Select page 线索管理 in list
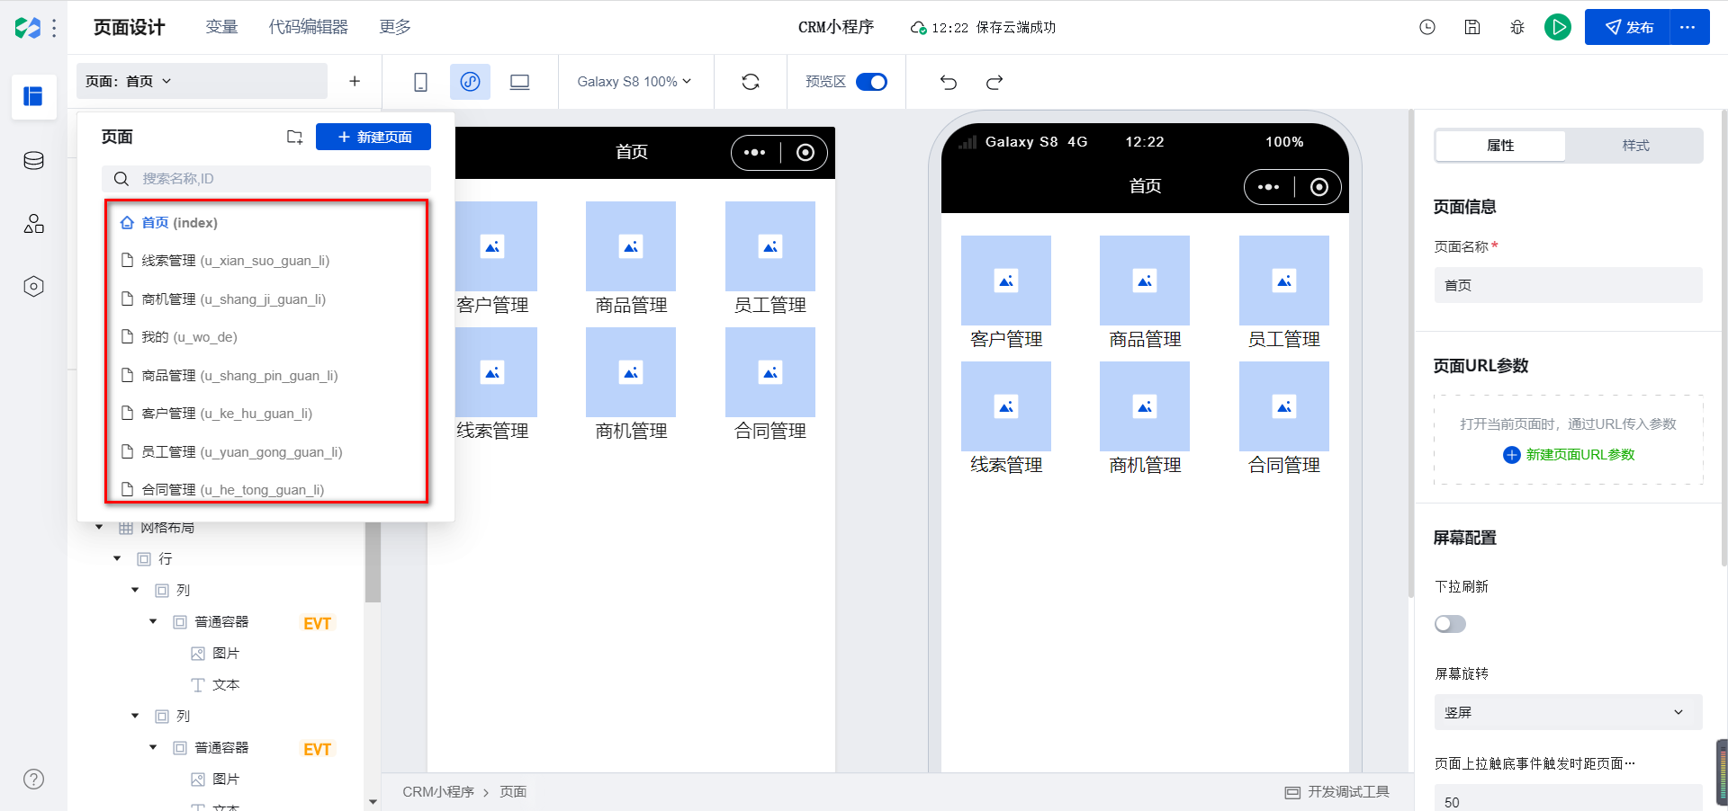The width and height of the screenshot is (1728, 811). (266, 261)
